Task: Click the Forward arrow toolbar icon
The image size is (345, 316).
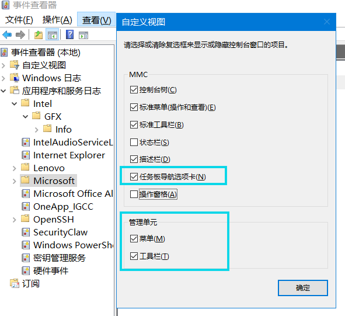Action: click(20, 35)
